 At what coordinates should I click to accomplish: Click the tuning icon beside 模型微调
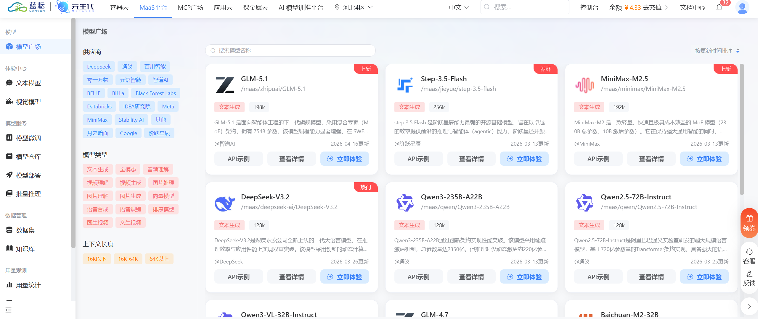pyautogui.click(x=9, y=138)
